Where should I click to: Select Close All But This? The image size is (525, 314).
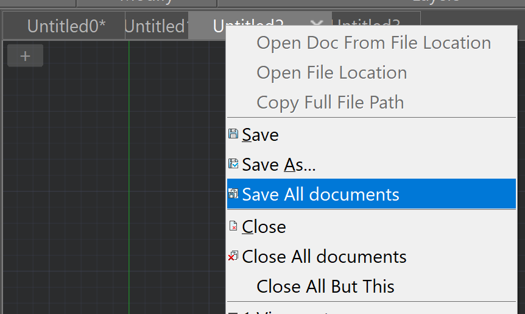click(325, 287)
